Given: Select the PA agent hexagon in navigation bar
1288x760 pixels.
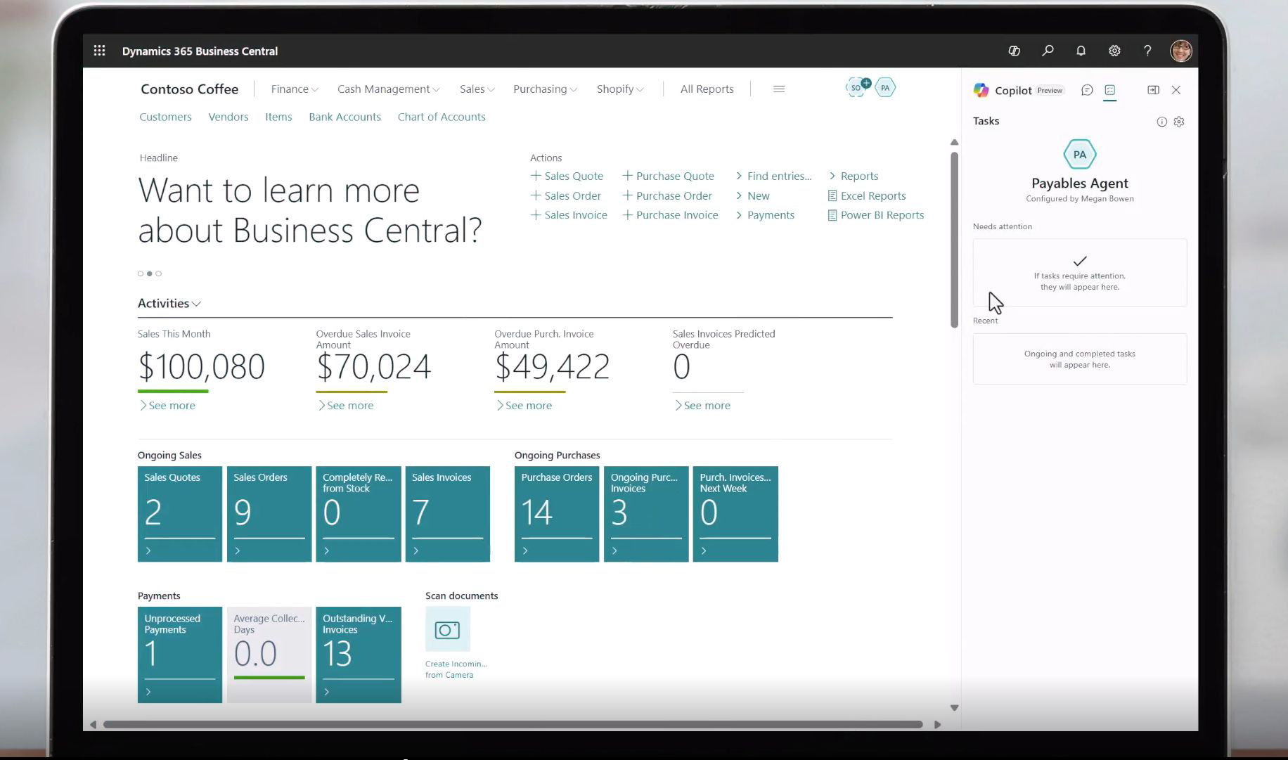Looking at the screenshot, I should (885, 88).
